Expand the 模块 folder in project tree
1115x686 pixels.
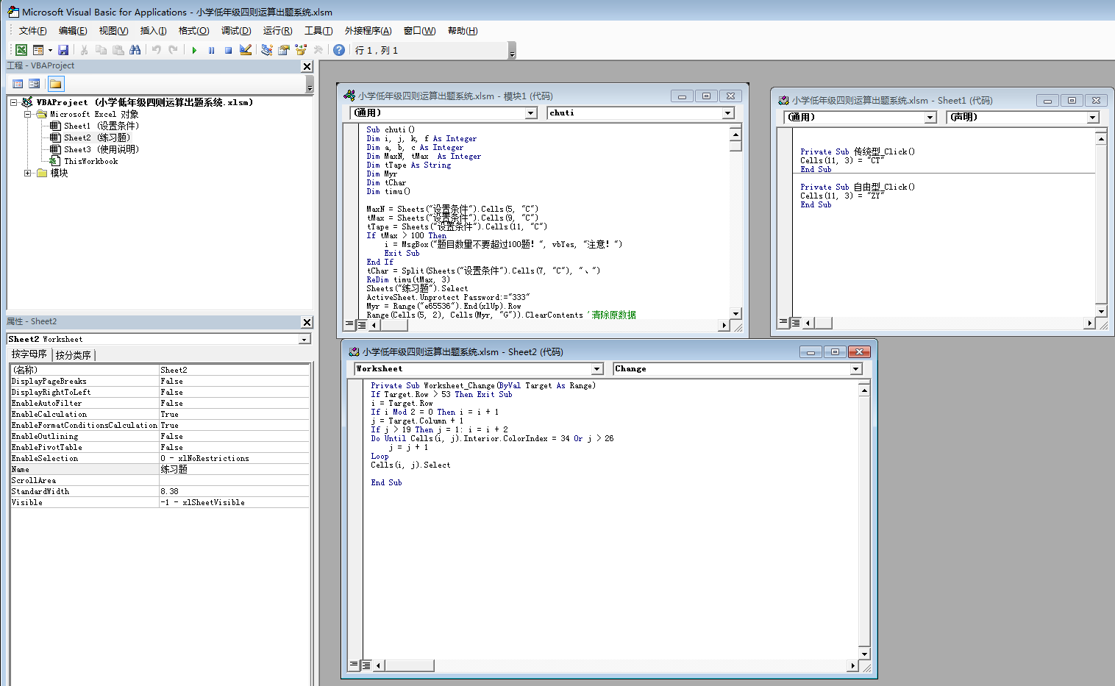27,174
